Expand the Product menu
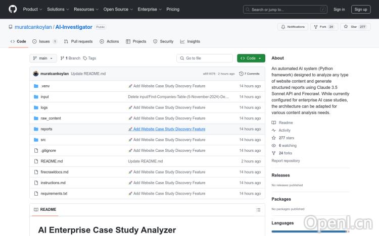Screen dimensions: 379x236 click(33, 9)
